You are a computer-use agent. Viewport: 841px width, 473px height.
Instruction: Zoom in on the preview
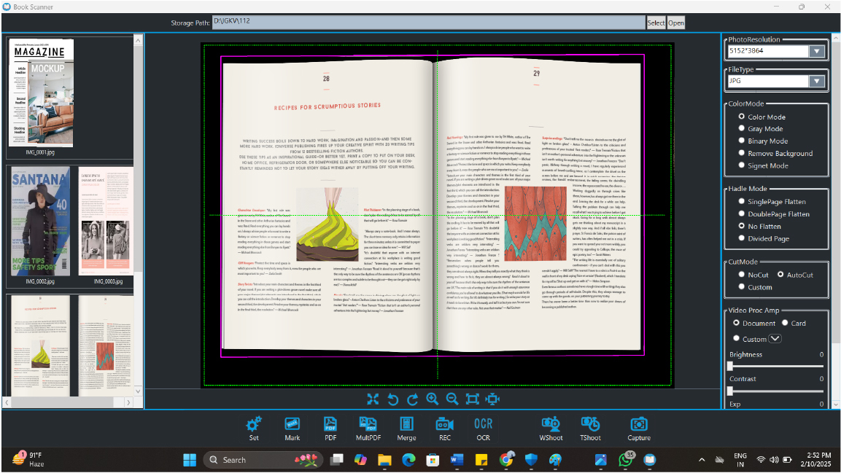432,399
